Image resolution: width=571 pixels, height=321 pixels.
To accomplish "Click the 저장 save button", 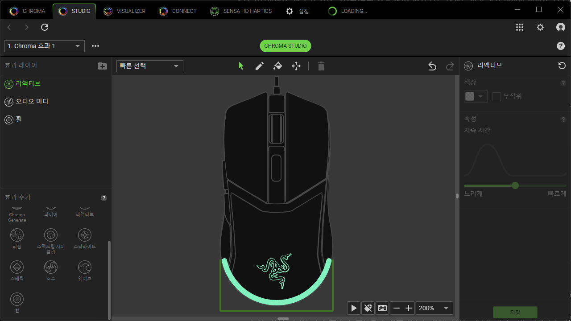I will point(515,312).
